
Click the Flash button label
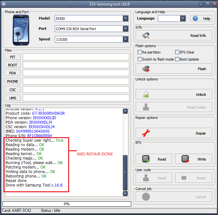pos(202,69)
